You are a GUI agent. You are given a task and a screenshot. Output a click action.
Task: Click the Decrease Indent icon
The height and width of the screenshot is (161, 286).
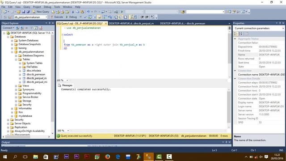point(142,17)
